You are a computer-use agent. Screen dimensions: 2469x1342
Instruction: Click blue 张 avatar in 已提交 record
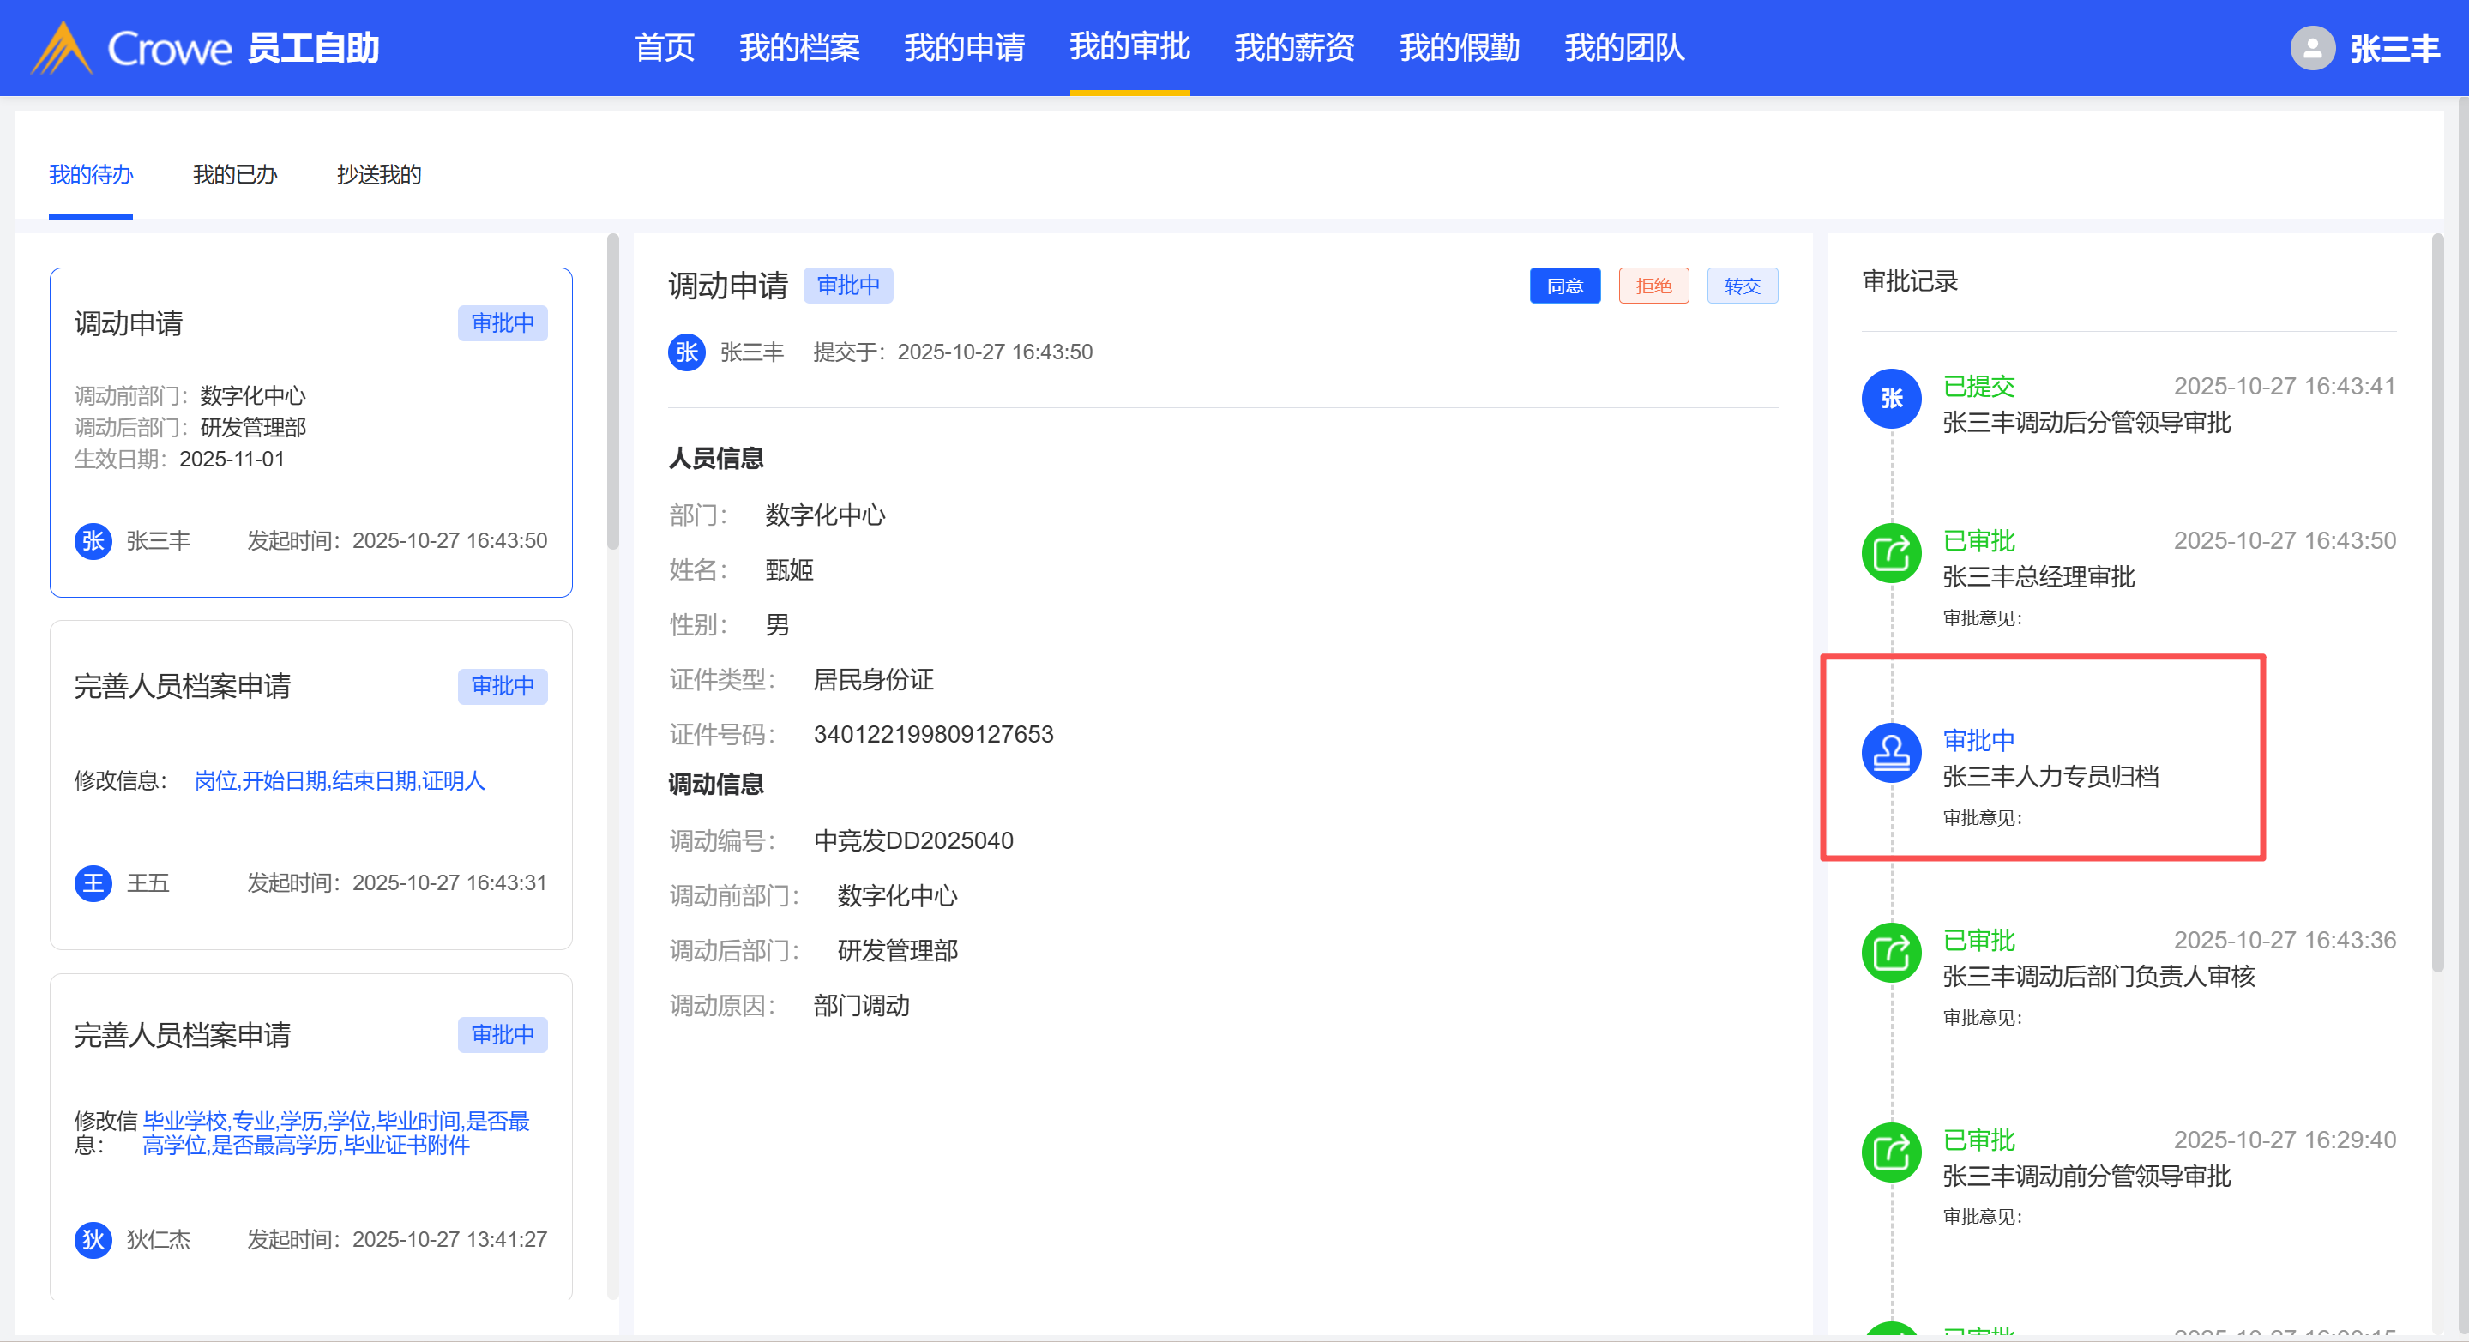click(x=1890, y=399)
